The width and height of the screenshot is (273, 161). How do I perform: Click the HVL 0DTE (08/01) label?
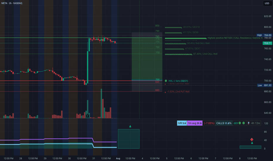(x=178, y=81)
